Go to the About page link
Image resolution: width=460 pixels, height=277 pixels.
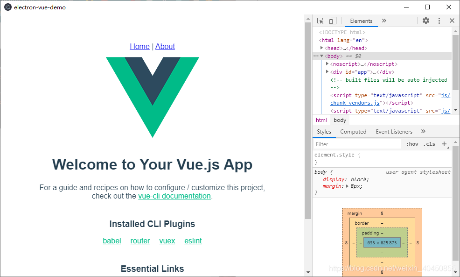click(x=165, y=46)
